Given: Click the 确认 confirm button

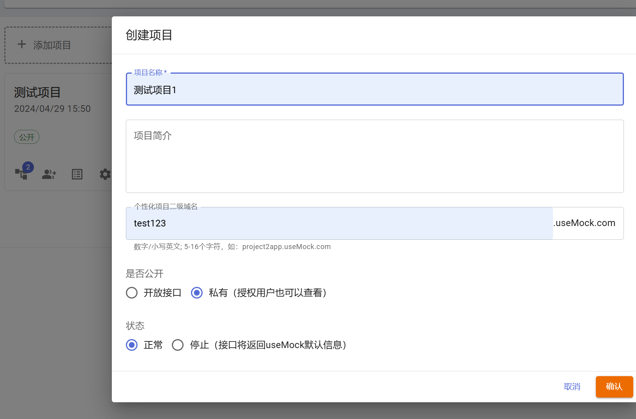Looking at the screenshot, I should pos(614,387).
